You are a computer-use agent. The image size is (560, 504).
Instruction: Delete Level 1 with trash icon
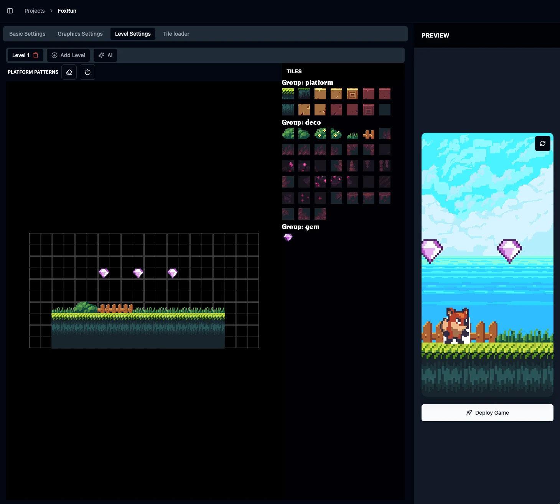36,55
